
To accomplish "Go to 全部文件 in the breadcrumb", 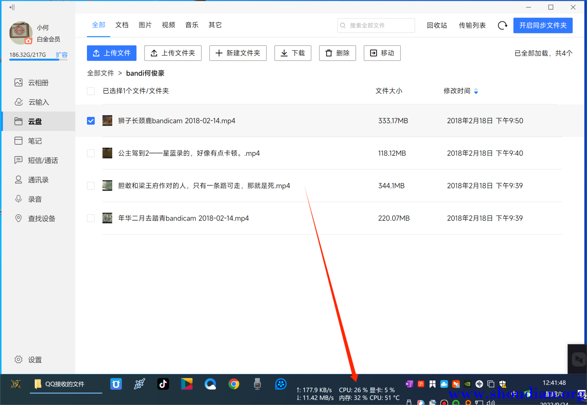I will point(101,73).
